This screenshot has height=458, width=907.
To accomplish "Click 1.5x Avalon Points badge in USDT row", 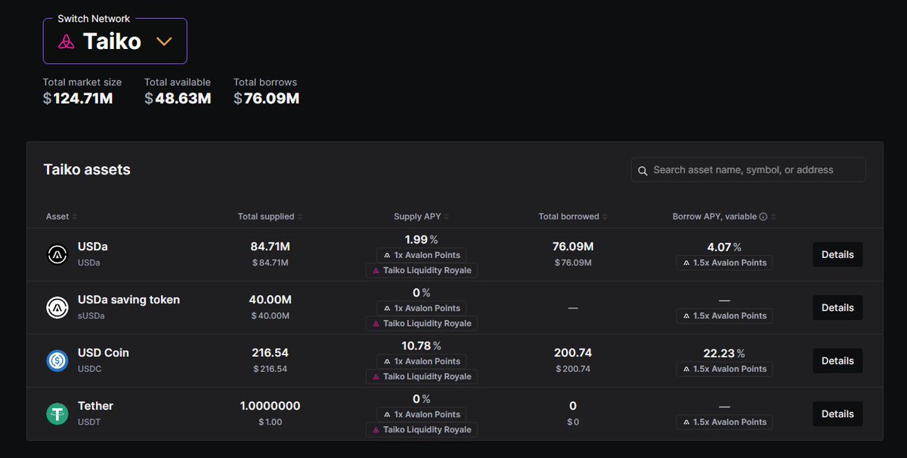I will (724, 422).
